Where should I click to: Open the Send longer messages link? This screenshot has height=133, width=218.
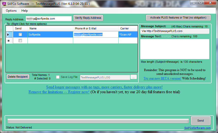click(104, 87)
